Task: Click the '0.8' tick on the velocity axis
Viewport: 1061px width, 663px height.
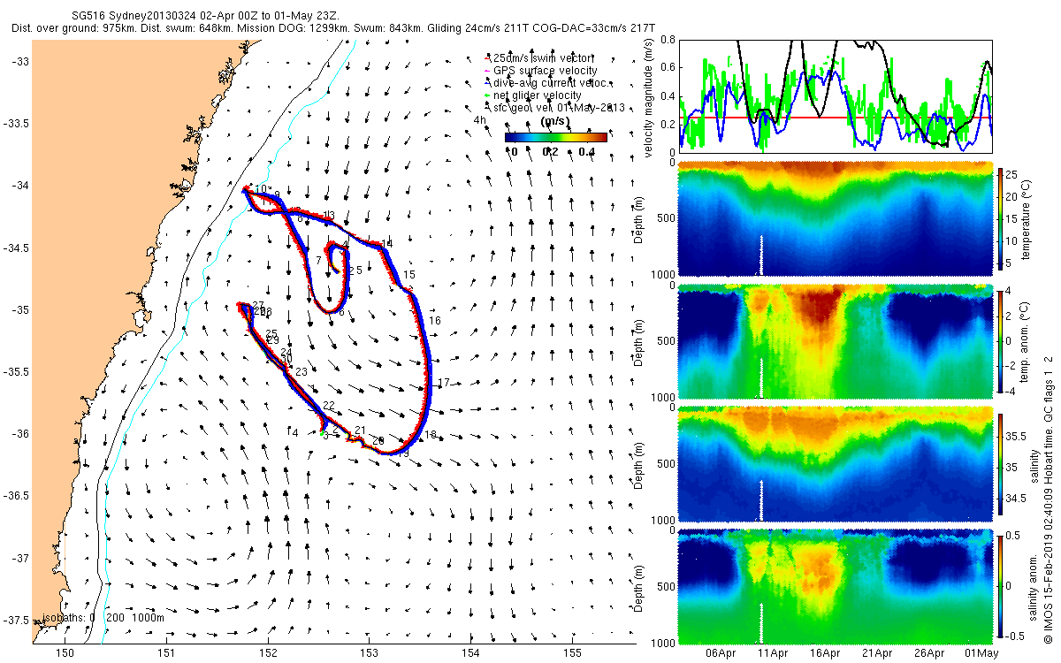Action: [x=668, y=41]
